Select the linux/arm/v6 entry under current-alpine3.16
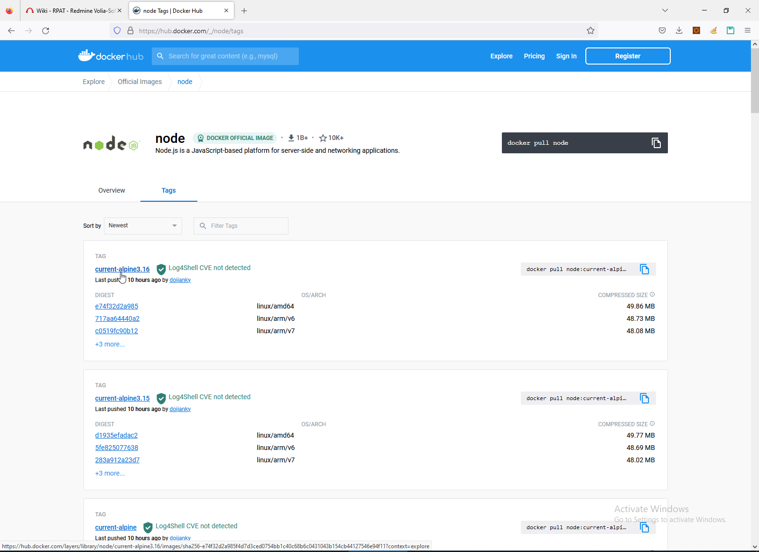759x552 pixels. tap(276, 319)
